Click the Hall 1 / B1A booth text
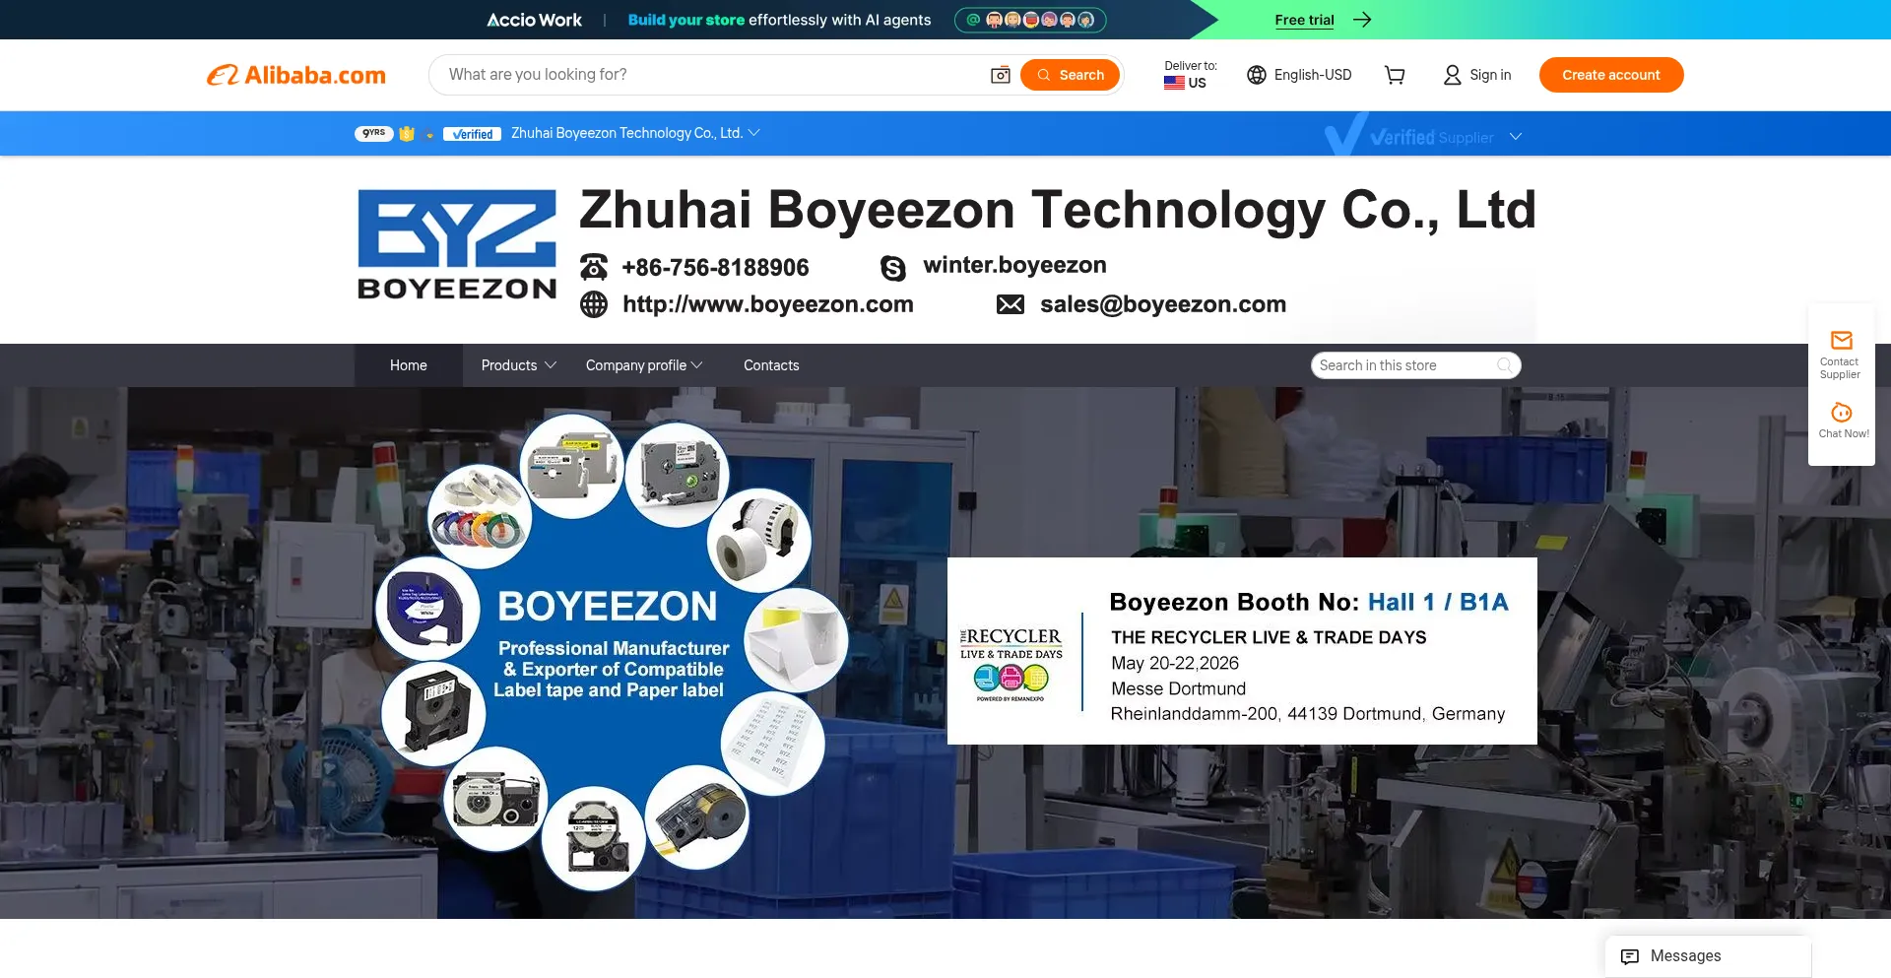This screenshot has width=1891, height=978. (1438, 602)
